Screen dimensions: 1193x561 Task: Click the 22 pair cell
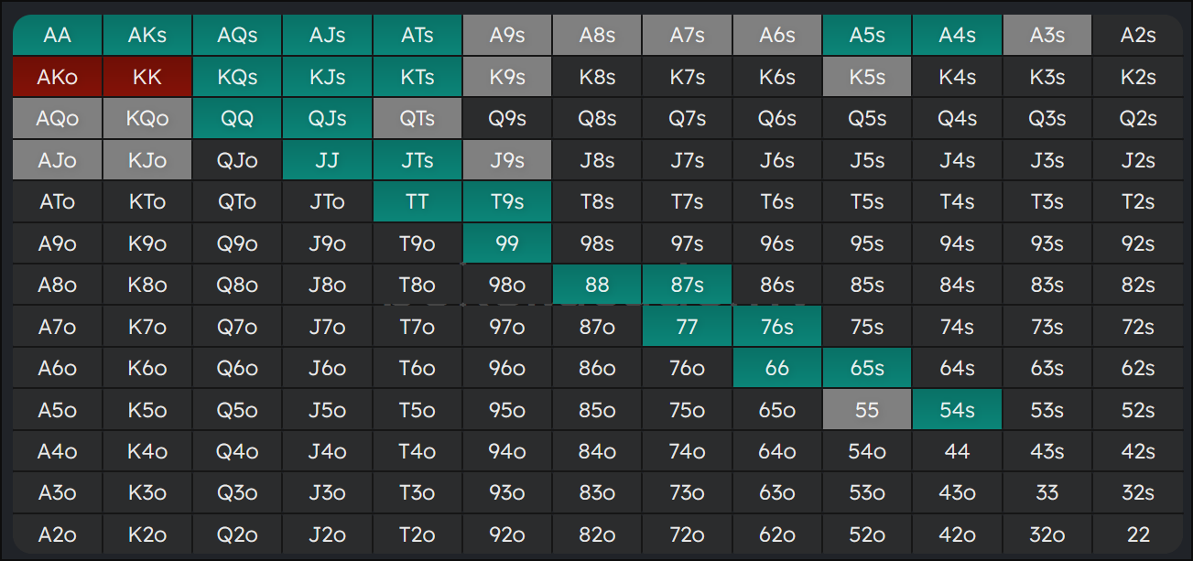[1137, 534]
